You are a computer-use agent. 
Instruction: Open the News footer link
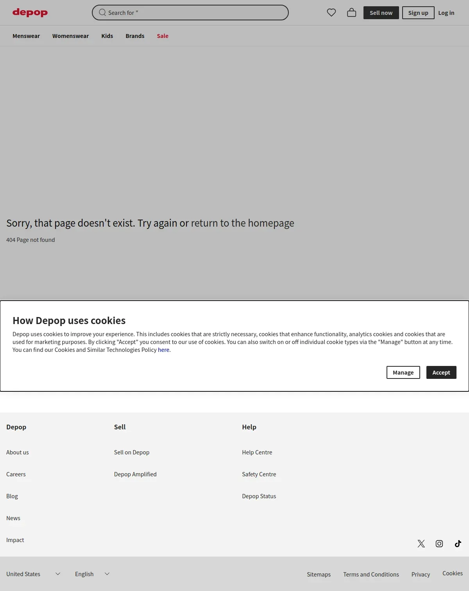[13, 518]
